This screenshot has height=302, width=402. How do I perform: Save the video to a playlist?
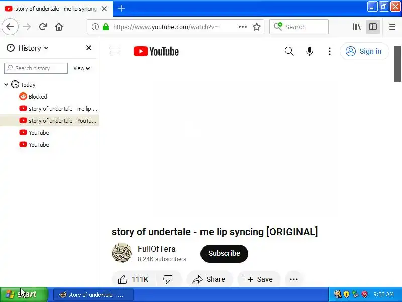tap(258, 279)
